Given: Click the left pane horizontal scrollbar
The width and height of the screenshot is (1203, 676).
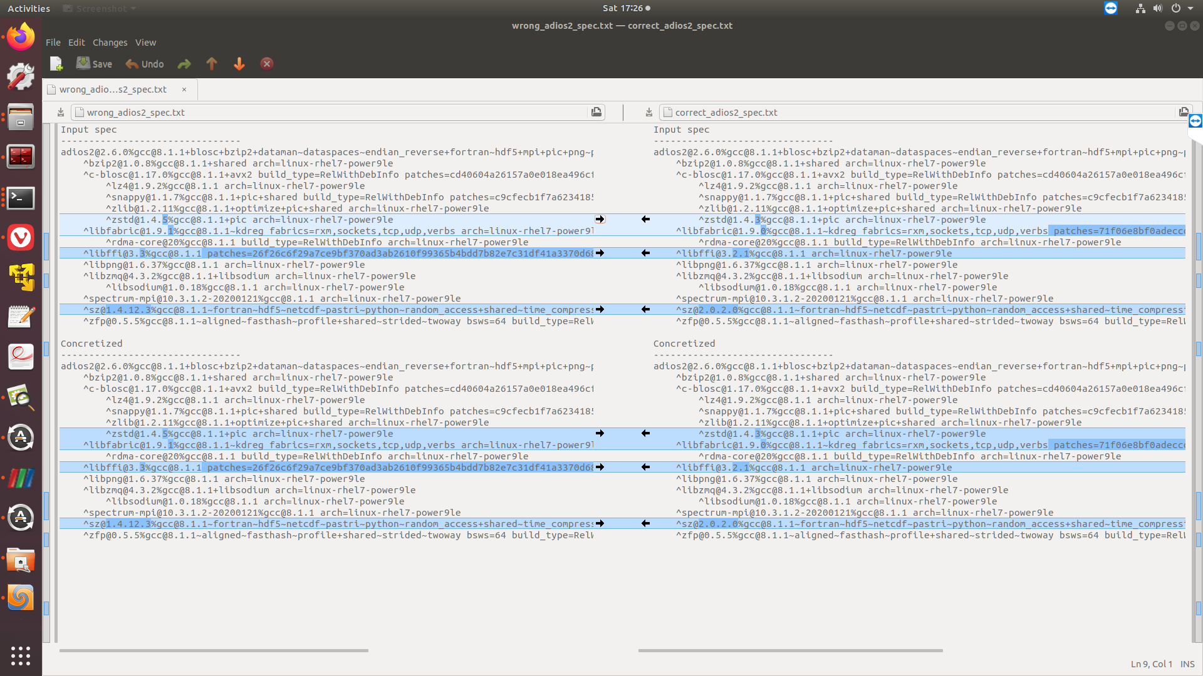Looking at the screenshot, I should pyautogui.click(x=213, y=650).
